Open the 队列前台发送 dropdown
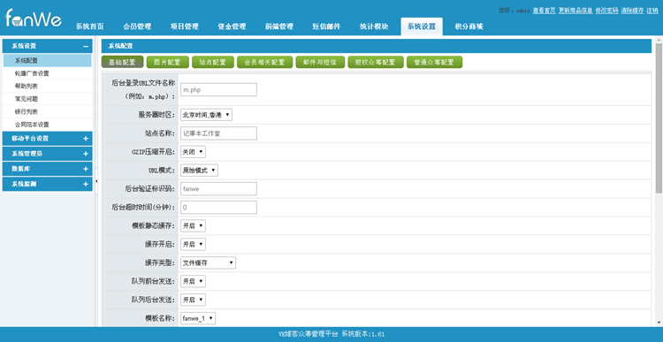This screenshot has height=342, width=663. pos(193,281)
